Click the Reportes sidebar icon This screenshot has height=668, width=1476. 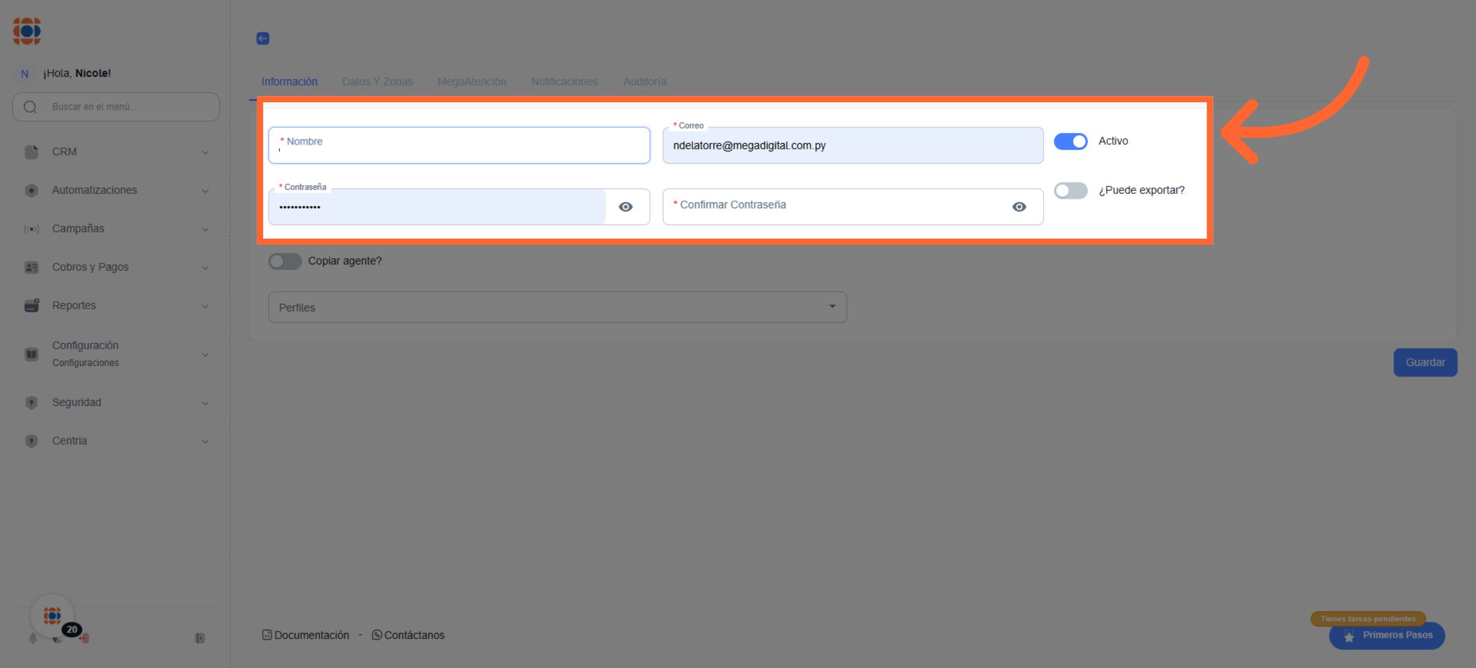coord(31,306)
